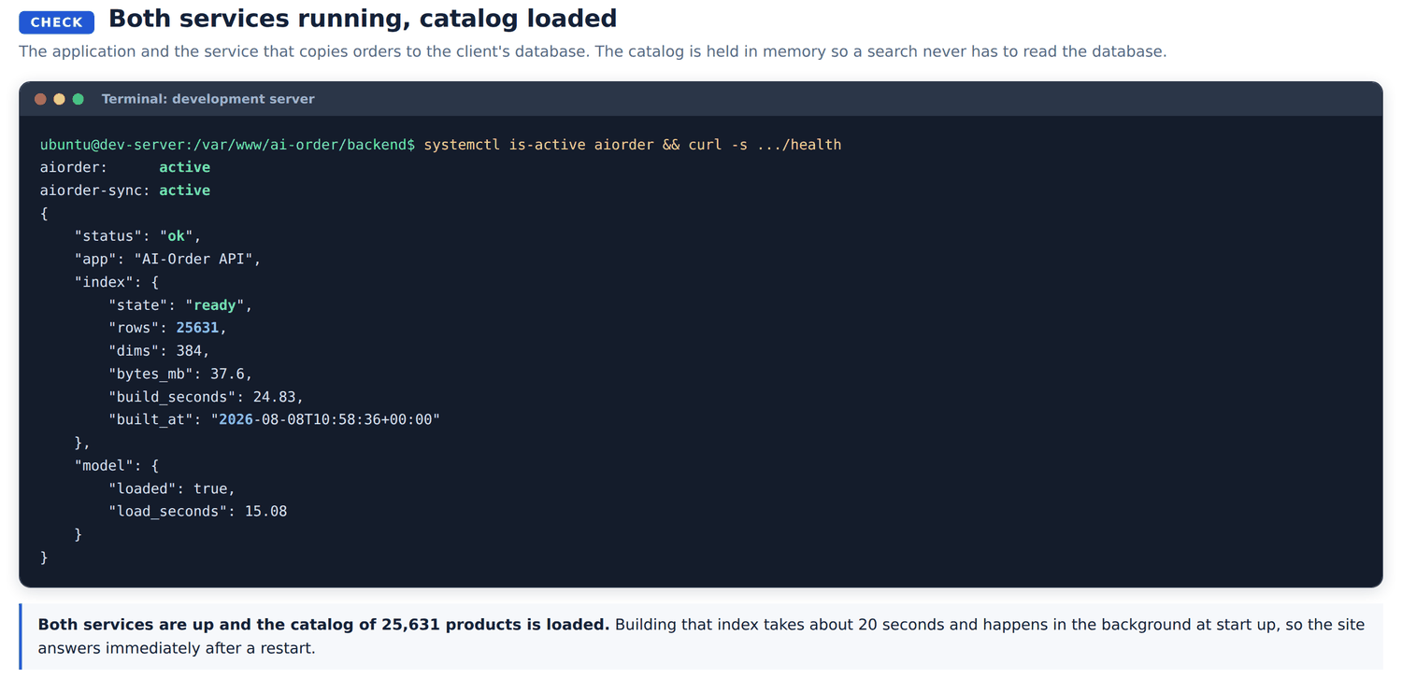Click the green terminal window dot
The height and width of the screenshot is (678, 1402).
79,99
